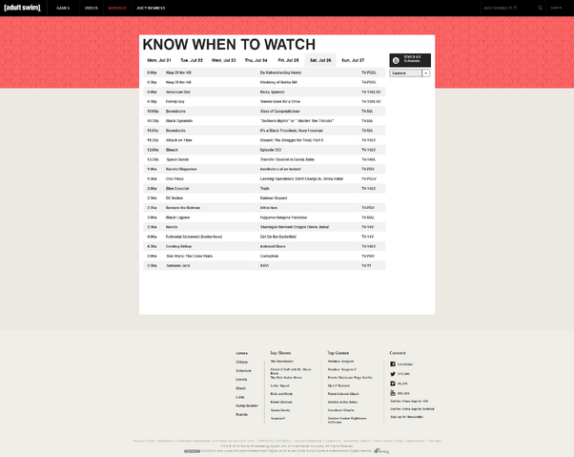Open Robot Chicken under Top Shows
Image resolution: width=574 pixels, height=457 pixels.
coord(281,402)
